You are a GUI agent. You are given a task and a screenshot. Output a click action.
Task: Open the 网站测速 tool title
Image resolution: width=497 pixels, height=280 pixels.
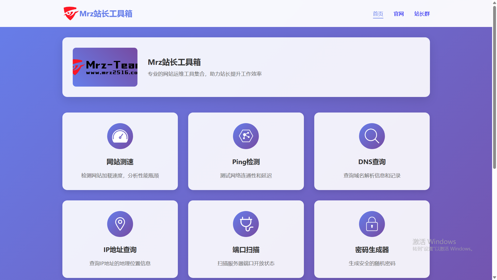[120, 162]
